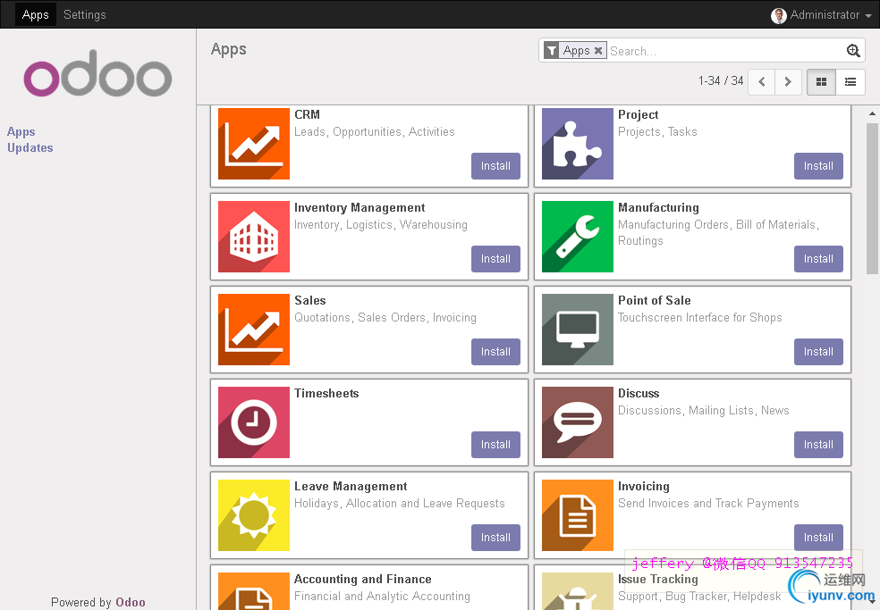This screenshot has width=880, height=610.
Task: Open the Sales chart icon
Action: [x=254, y=330]
